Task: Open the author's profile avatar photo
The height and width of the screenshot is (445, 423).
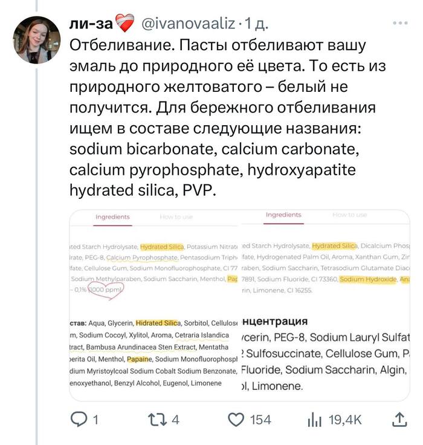Action: tap(36, 40)
